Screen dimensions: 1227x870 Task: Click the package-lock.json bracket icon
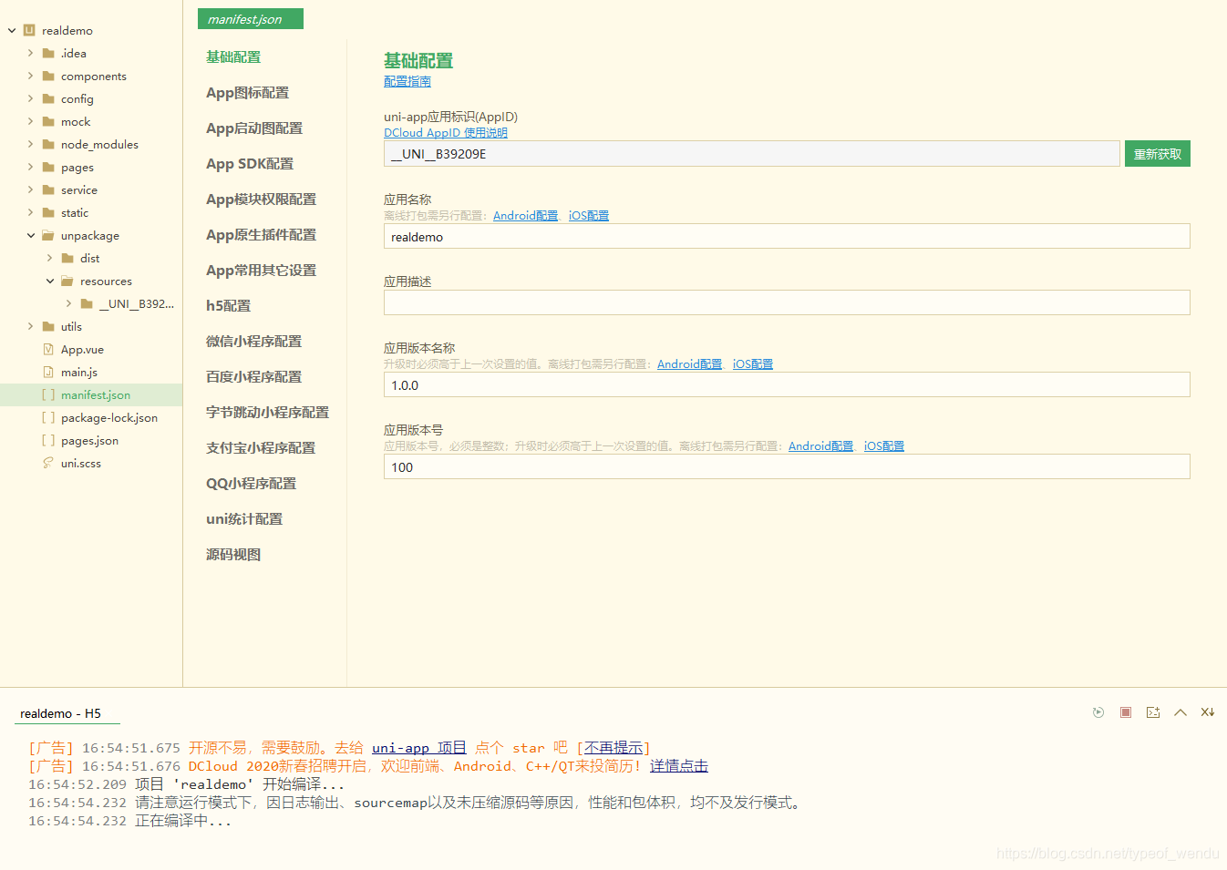tap(48, 417)
